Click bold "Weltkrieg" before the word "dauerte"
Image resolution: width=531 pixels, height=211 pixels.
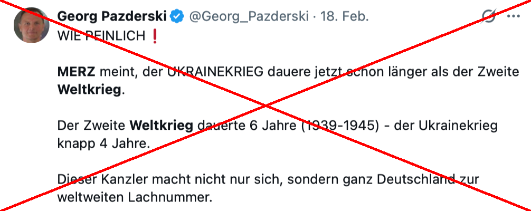click(163, 126)
